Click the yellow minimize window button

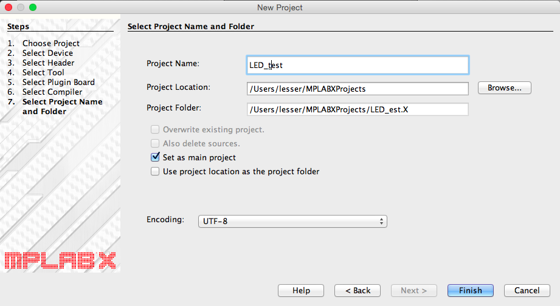[x=21, y=7]
